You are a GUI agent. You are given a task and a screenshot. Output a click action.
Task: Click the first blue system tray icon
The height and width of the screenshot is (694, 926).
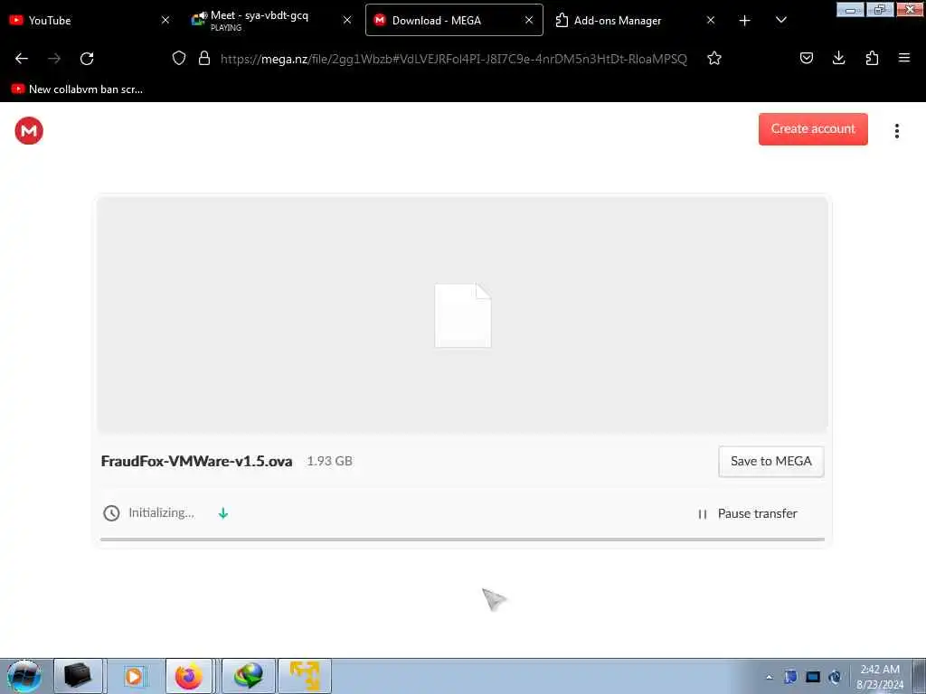tap(790, 677)
